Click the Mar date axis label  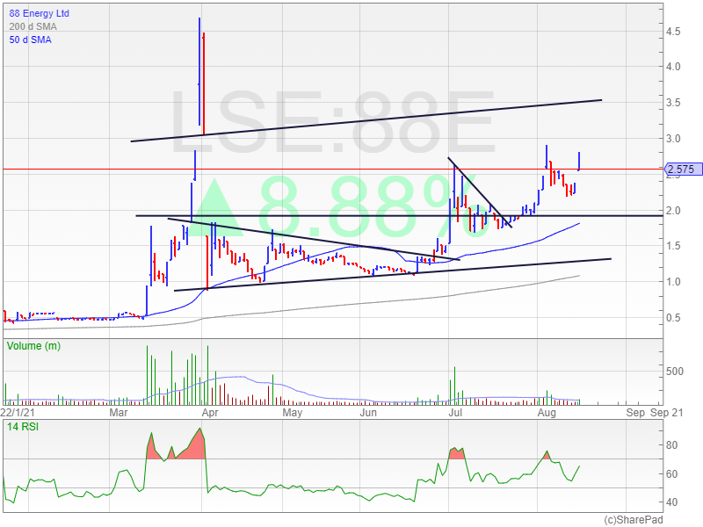[119, 412]
